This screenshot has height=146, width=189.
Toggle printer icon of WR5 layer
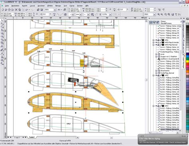click(158, 75)
